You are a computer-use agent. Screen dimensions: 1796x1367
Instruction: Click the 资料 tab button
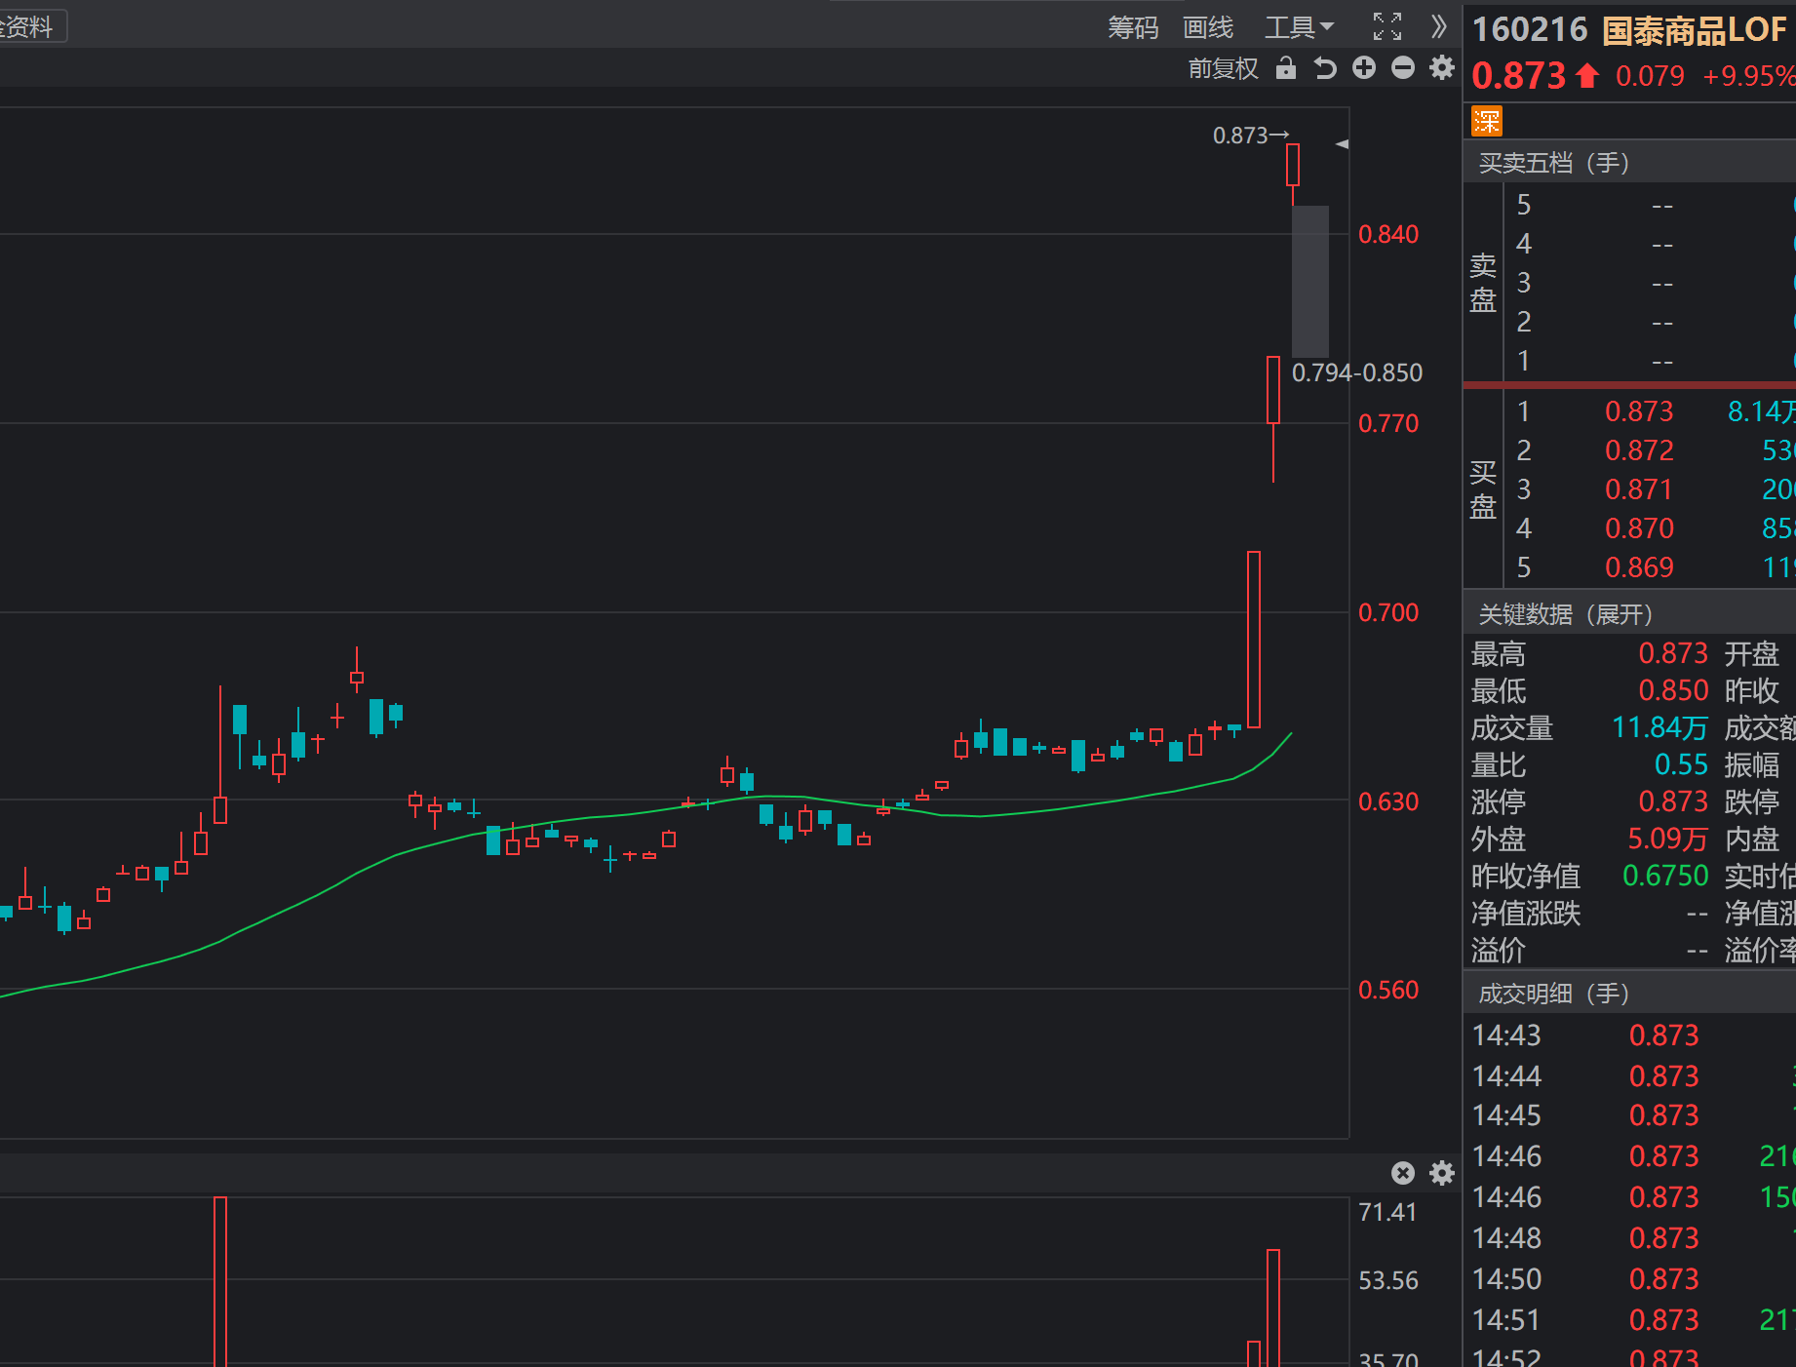coord(29,26)
